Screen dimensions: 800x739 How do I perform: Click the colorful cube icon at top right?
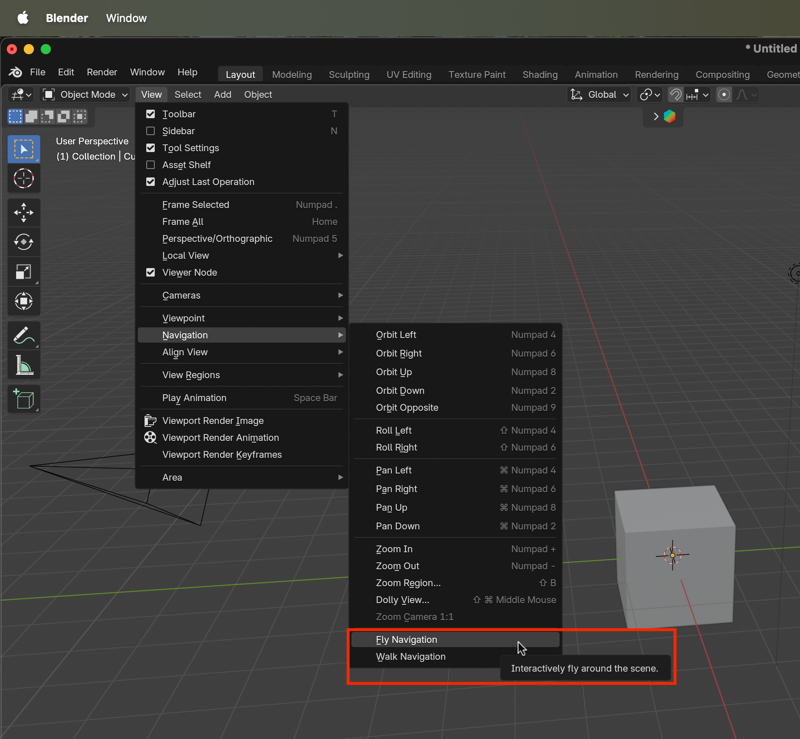pos(670,116)
